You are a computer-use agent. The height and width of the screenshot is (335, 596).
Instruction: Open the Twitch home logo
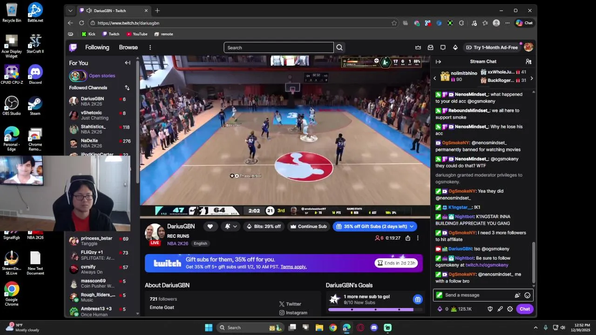tap(73, 47)
